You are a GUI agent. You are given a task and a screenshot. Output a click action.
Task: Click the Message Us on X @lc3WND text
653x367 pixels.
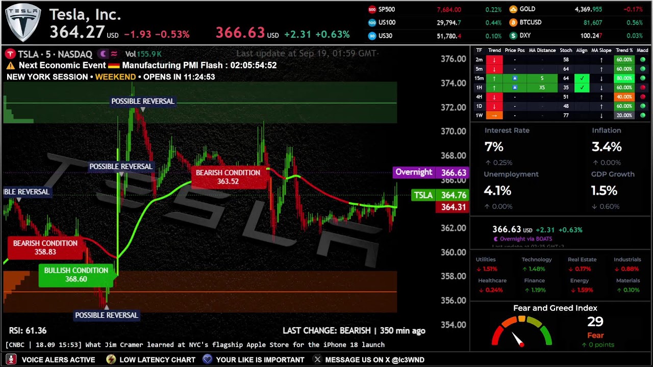pos(374,360)
